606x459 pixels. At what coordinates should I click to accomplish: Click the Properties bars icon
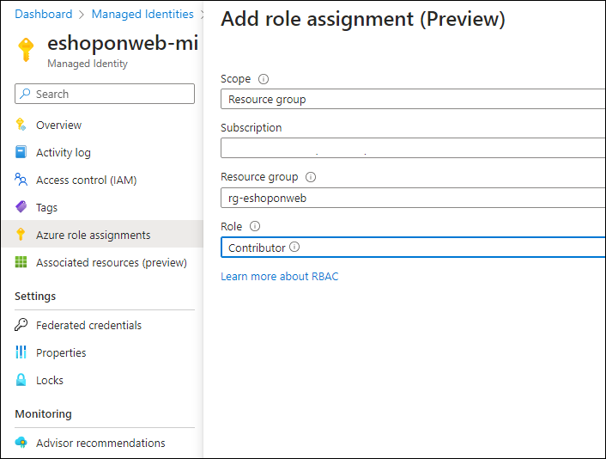click(x=21, y=352)
